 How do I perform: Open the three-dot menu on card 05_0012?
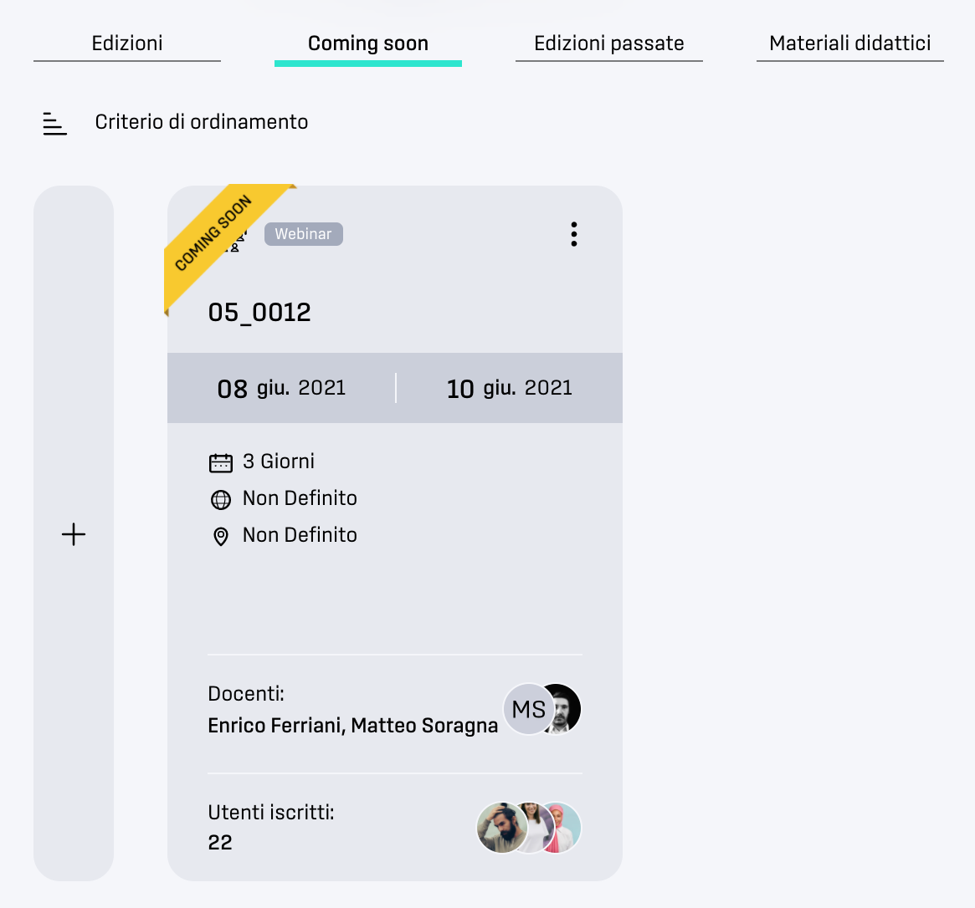click(x=573, y=234)
